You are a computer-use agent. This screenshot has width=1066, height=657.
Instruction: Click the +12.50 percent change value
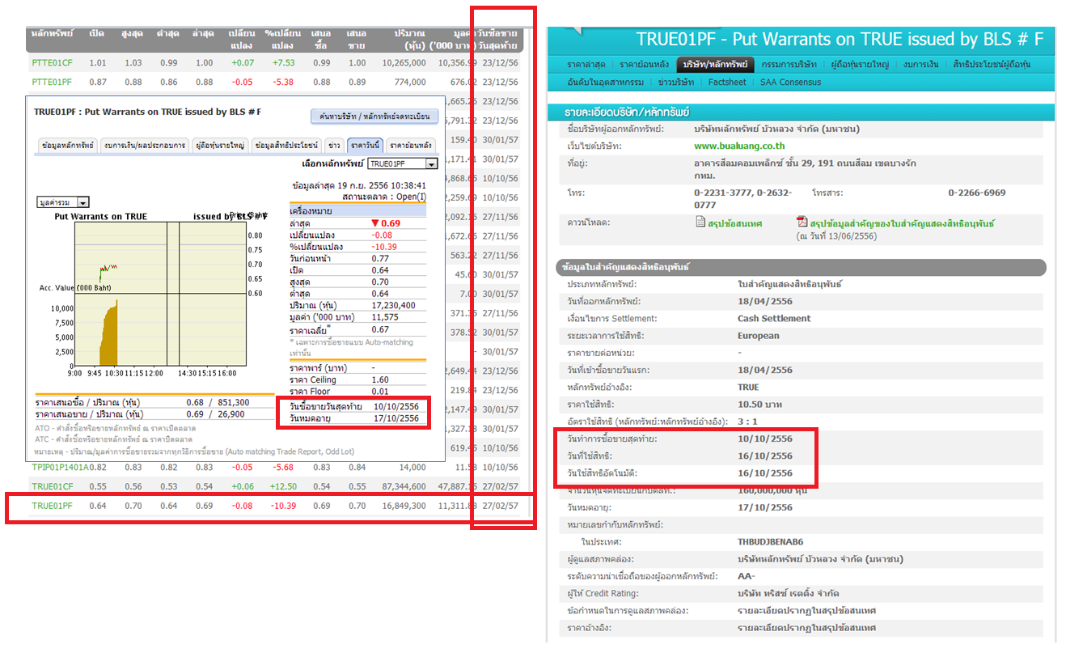coord(282,486)
